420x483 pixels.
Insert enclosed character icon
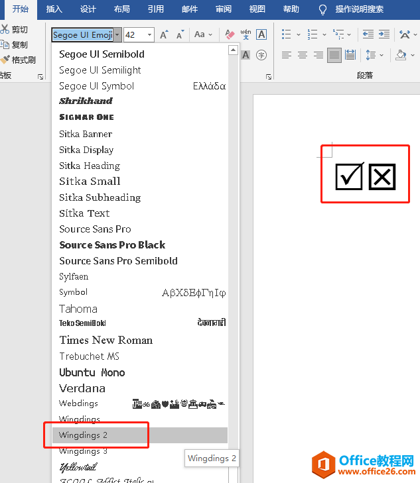pyautogui.click(x=261, y=55)
